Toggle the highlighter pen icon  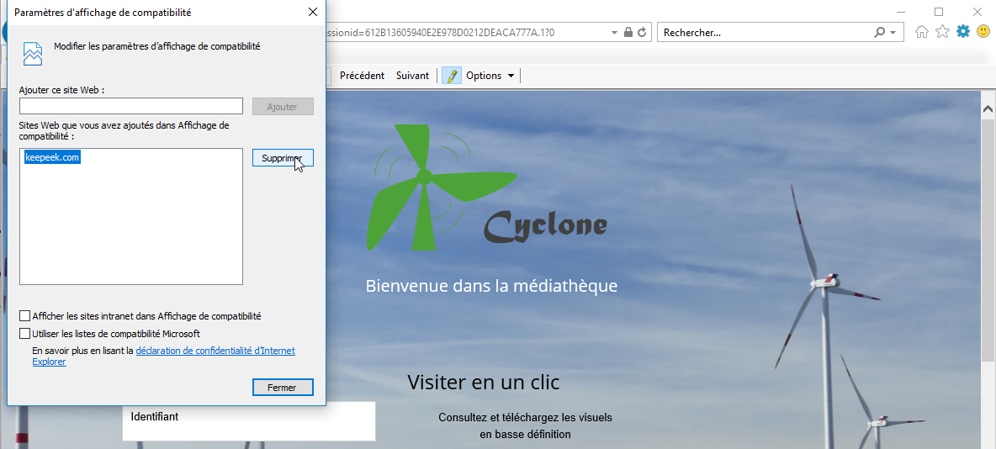tap(452, 76)
